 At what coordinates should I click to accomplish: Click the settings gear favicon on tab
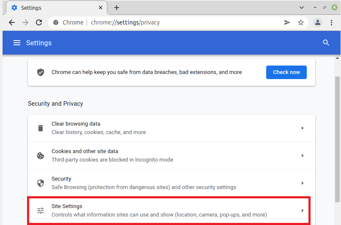pos(14,8)
